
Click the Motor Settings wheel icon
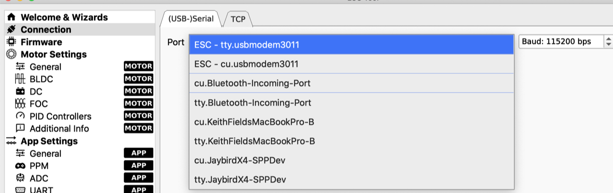coord(11,55)
